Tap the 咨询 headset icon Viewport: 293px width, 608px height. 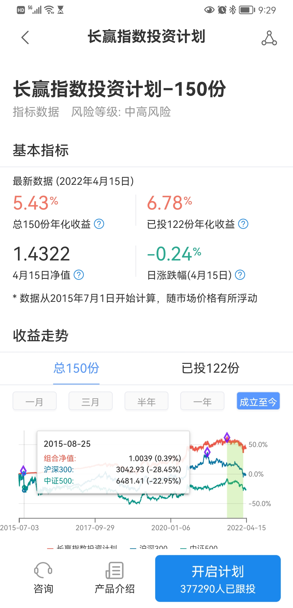[43, 570]
